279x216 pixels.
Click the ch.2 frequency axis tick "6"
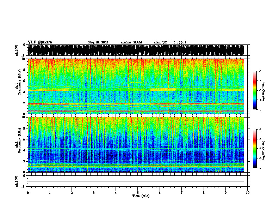click(25, 139)
